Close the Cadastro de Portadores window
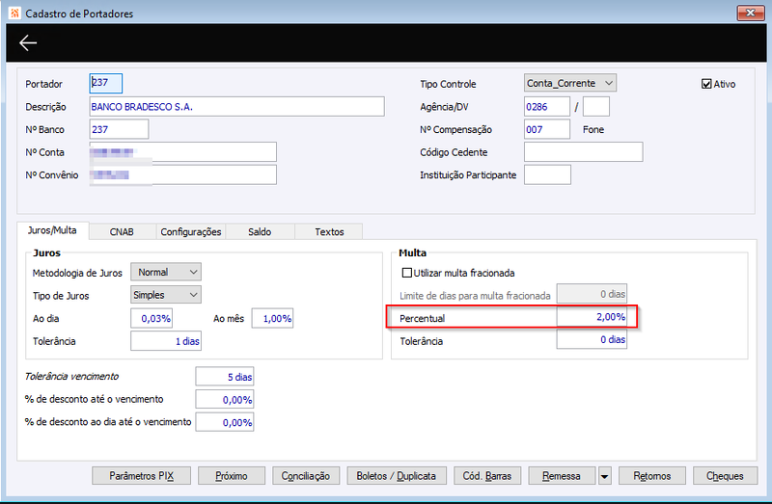This screenshot has width=772, height=504. (x=751, y=13)
